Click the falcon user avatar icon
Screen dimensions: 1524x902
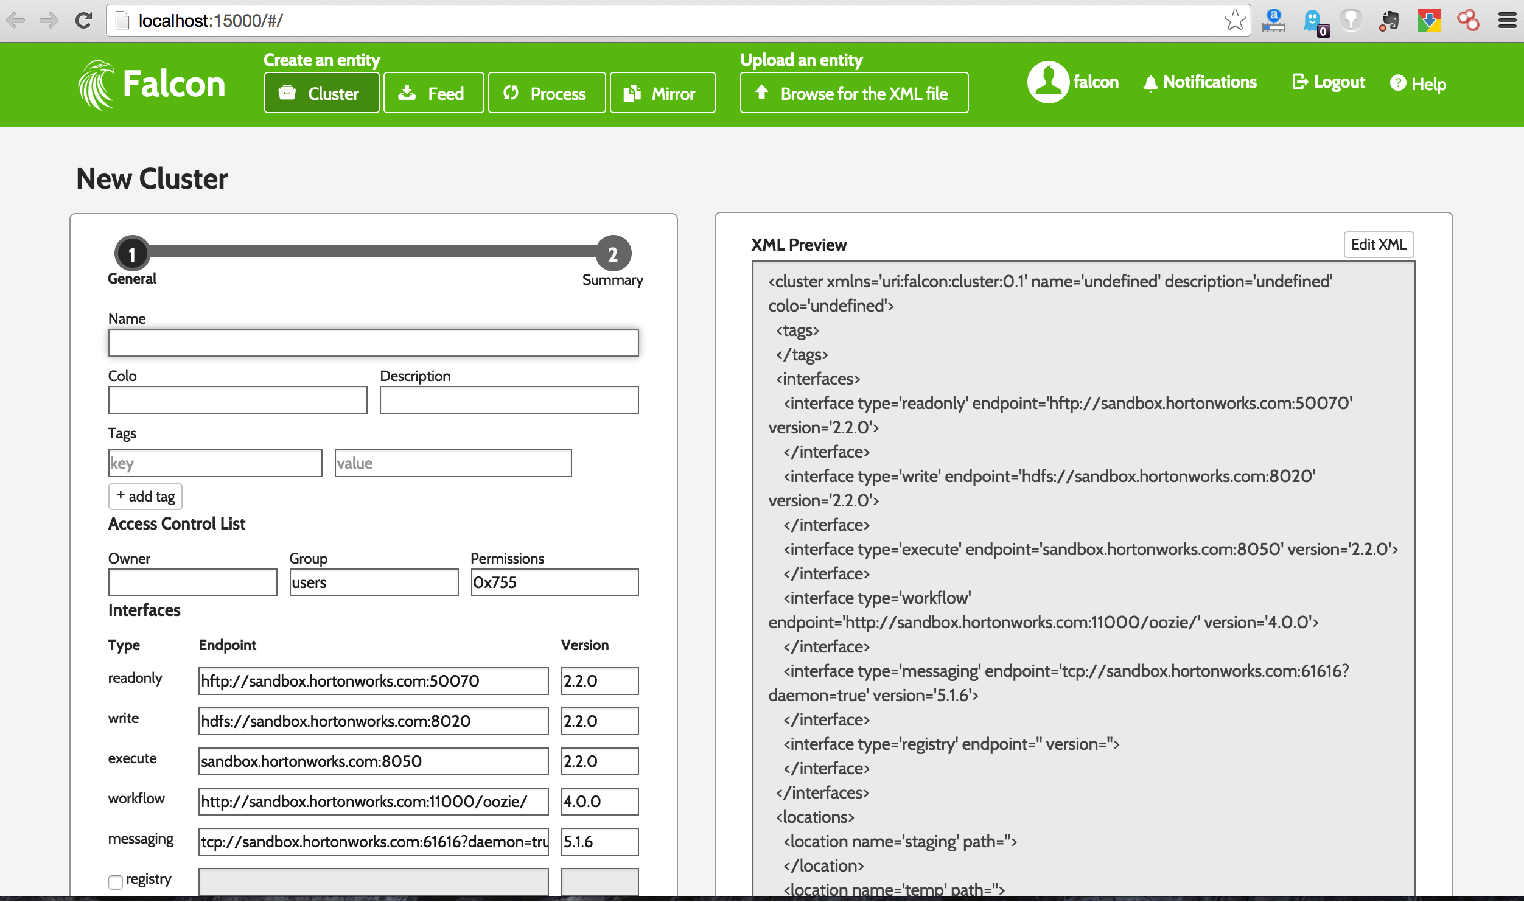click(1047, 82)
